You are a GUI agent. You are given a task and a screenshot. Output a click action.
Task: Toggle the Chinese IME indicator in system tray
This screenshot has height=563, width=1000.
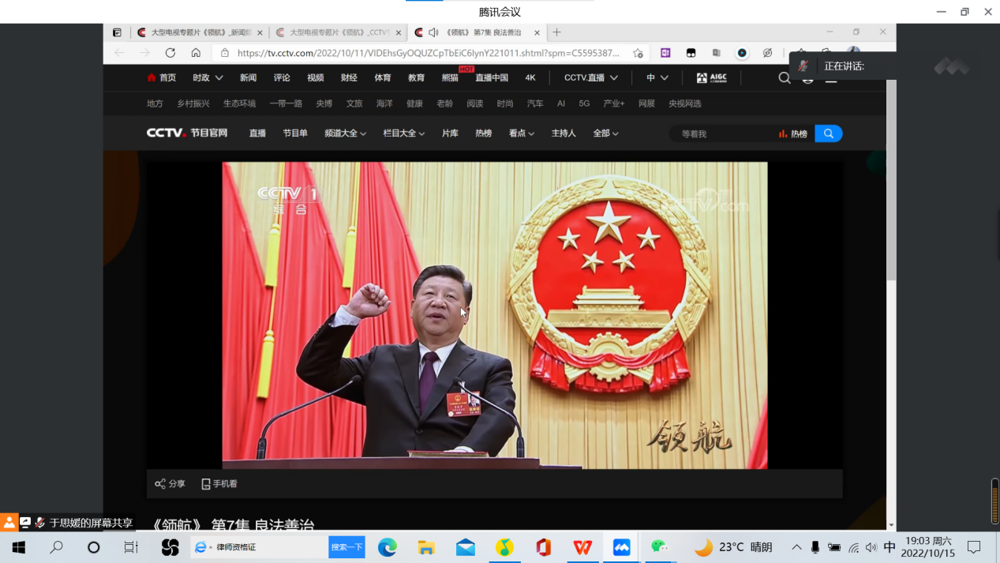click(x=890, y=547)
